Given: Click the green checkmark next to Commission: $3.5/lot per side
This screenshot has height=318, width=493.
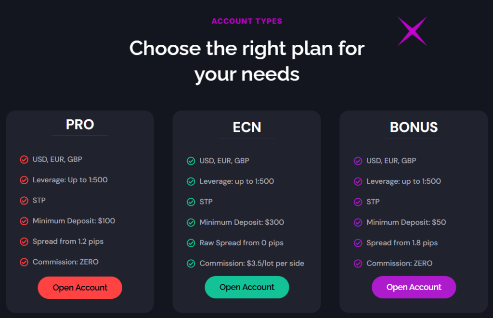Looking at the screenshot, I should [x=191, y=264].
